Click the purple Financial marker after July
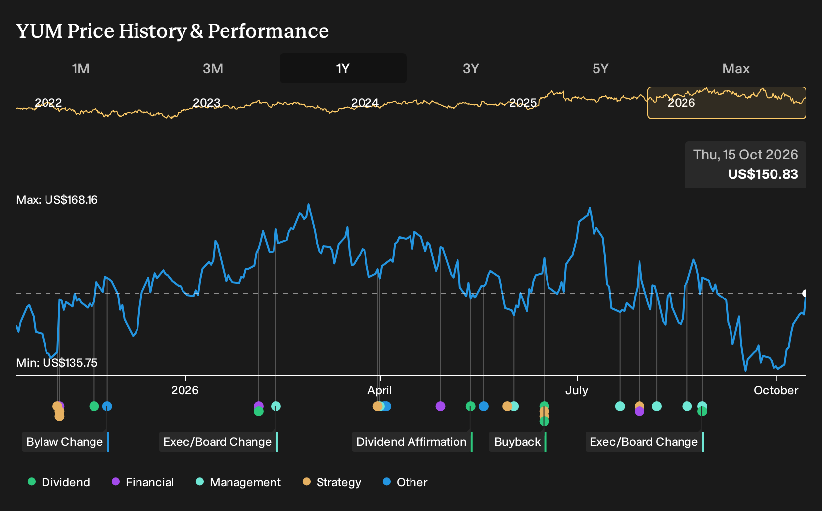 [x=639, y=411]
